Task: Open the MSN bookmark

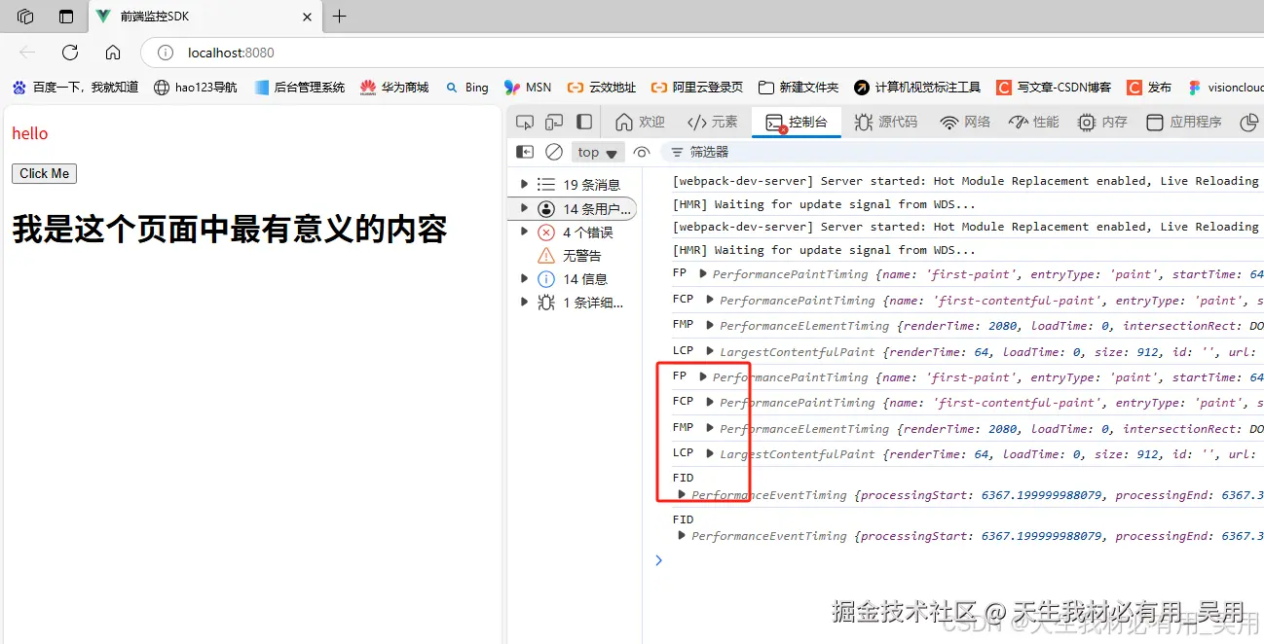Action: [528, 88]
